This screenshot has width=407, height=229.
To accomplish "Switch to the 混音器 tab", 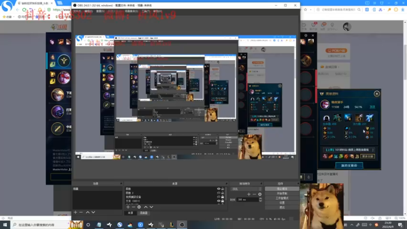I will [x=143, y=213].
